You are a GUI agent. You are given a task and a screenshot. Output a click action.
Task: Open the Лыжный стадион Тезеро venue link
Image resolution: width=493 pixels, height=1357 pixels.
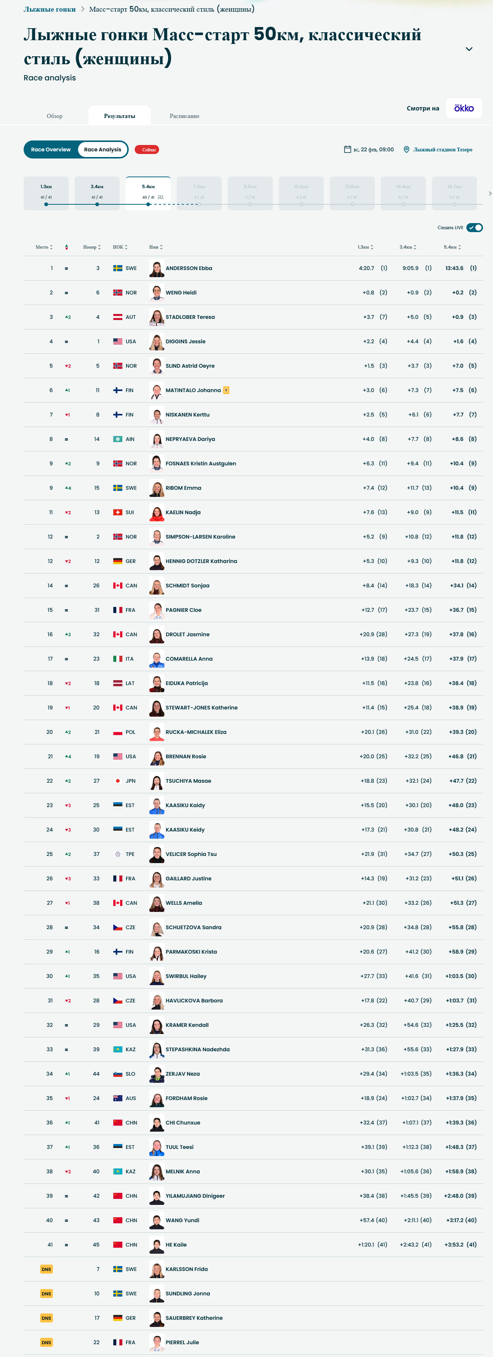pos(442,149)
